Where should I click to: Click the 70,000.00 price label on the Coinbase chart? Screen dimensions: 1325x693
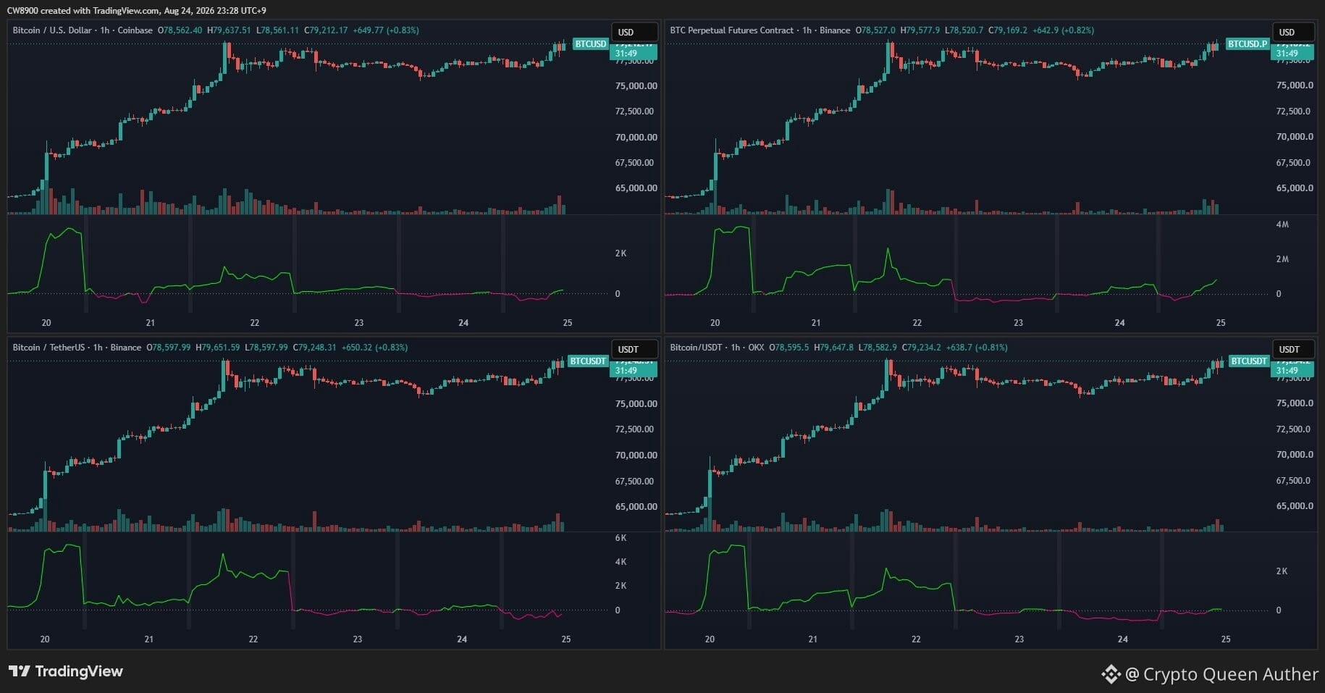pyautogui.click(x=636, y=137)
